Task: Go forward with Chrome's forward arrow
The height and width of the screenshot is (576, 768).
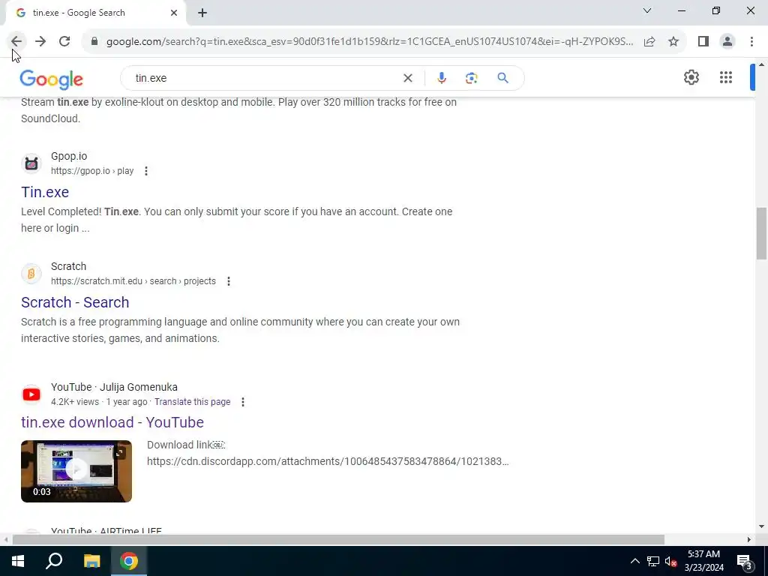Action: 40,42
